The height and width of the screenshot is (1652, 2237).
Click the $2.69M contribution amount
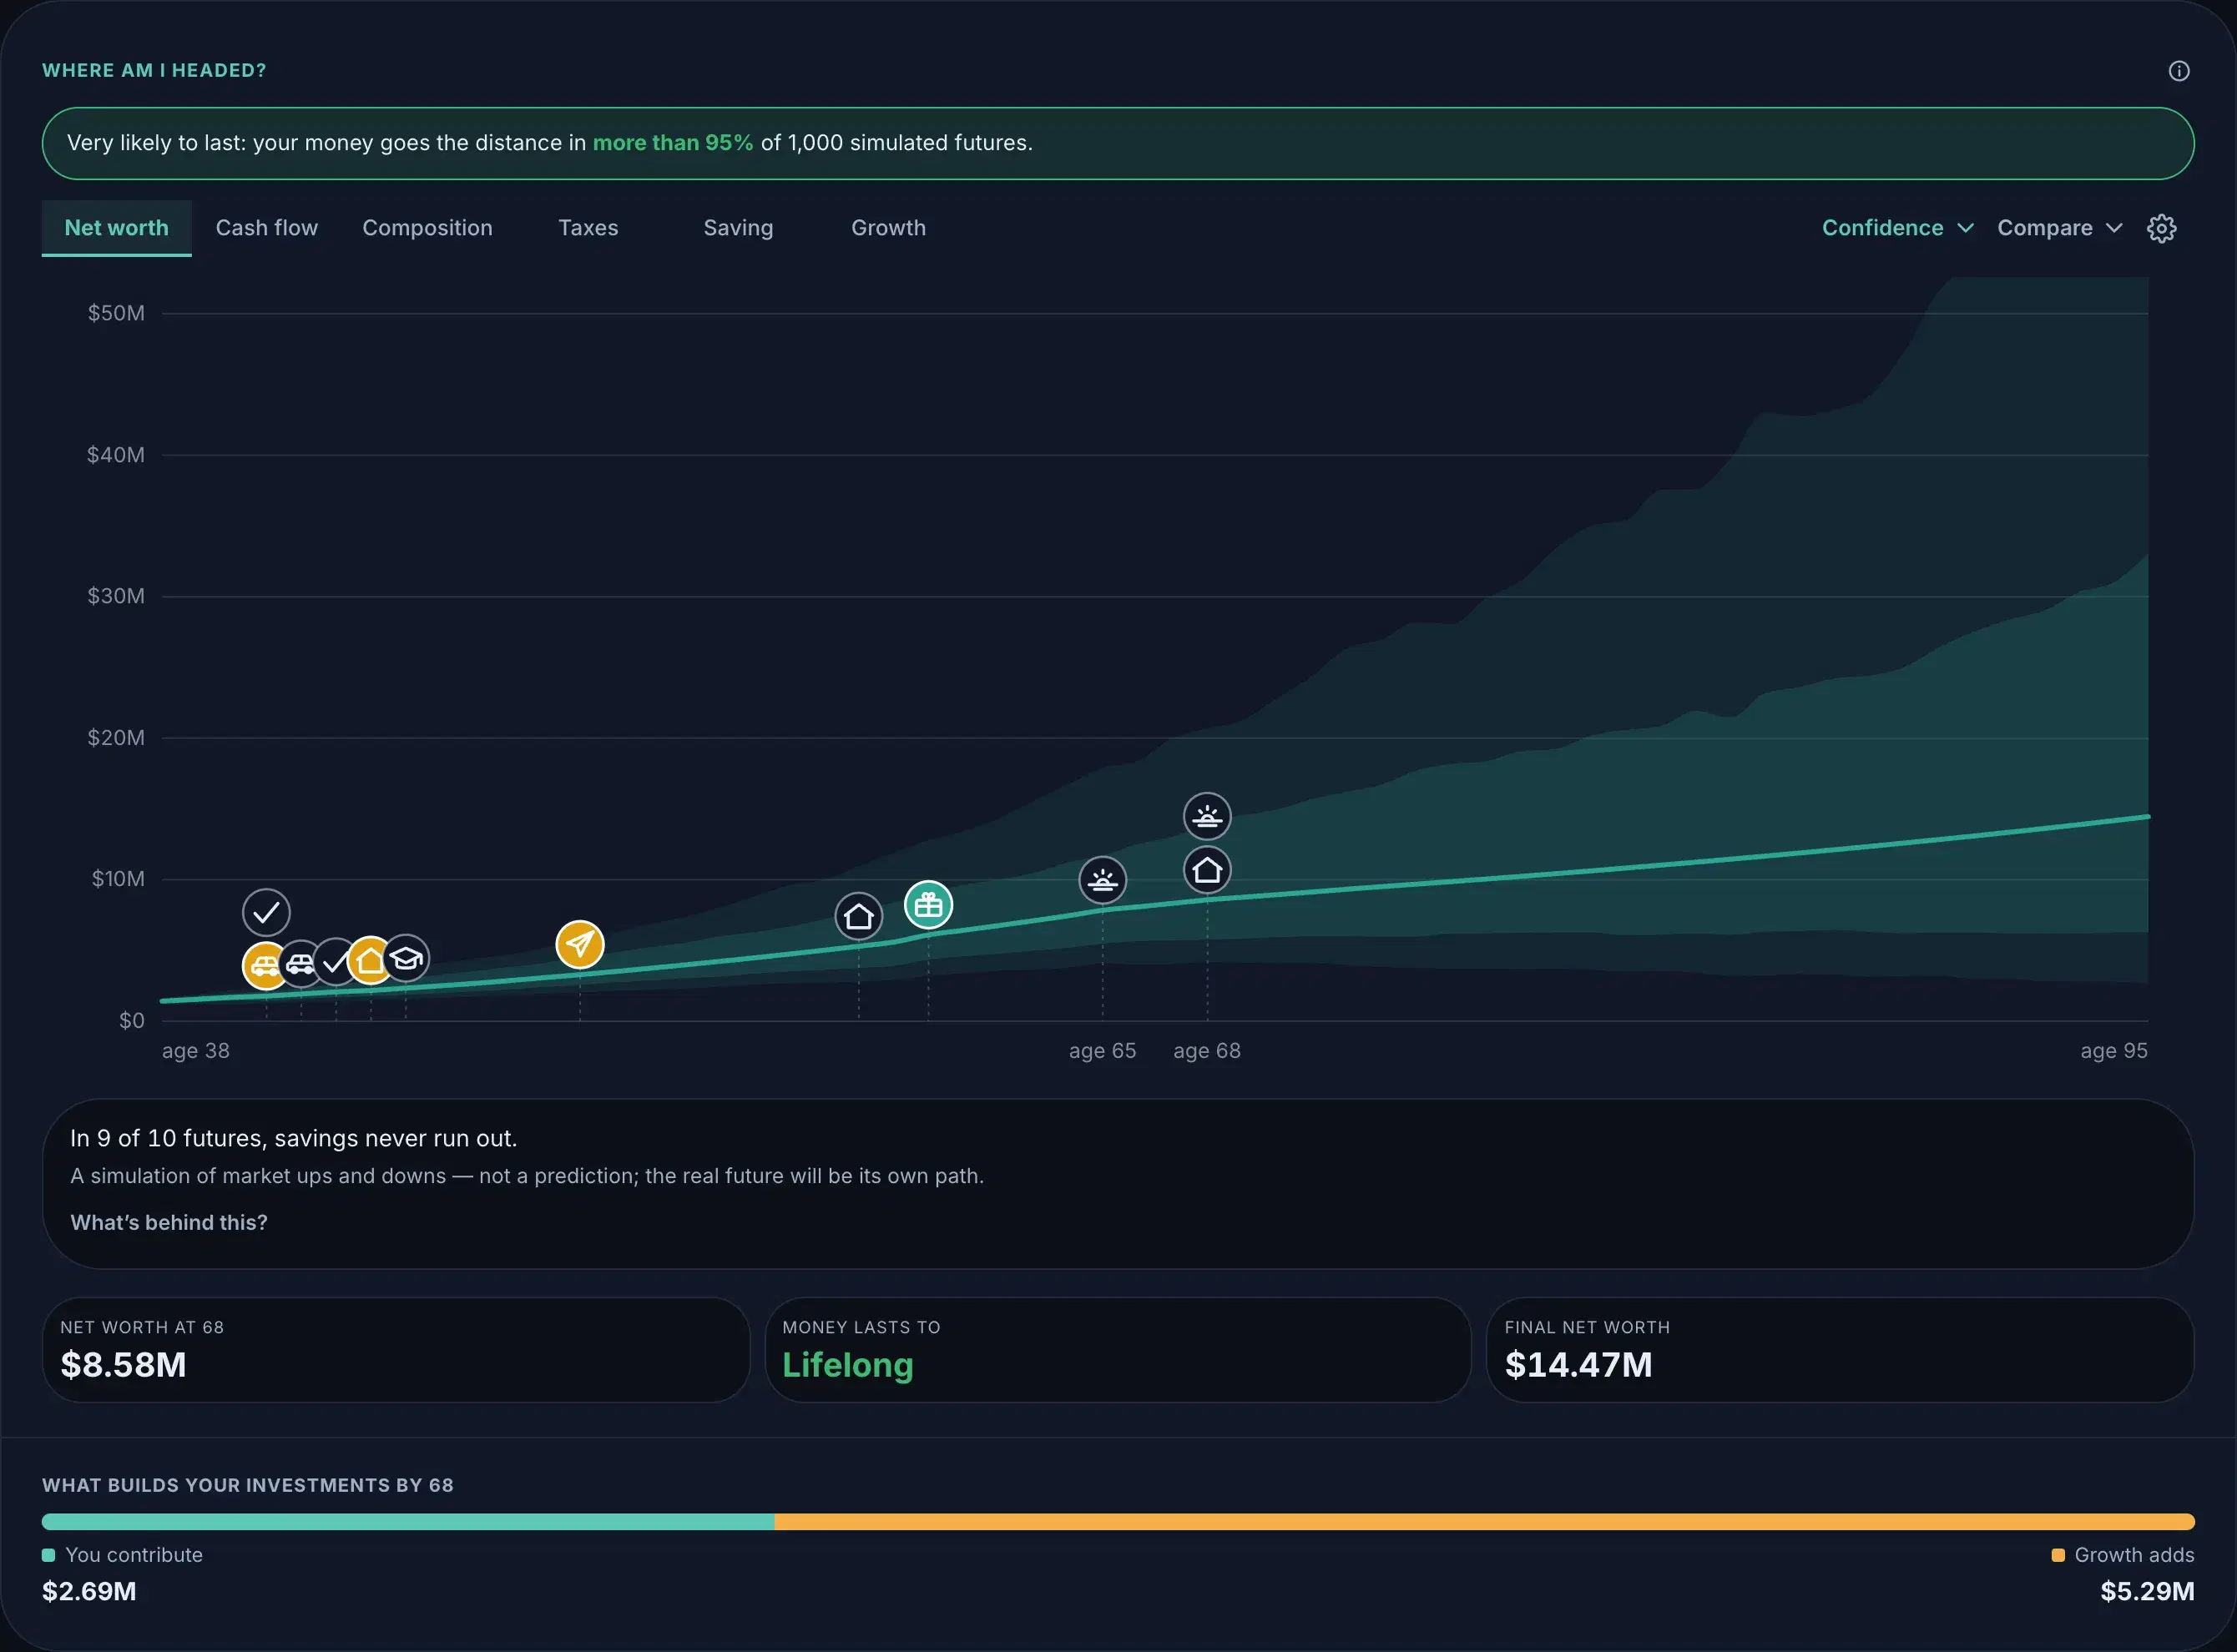coord(89,1591)
